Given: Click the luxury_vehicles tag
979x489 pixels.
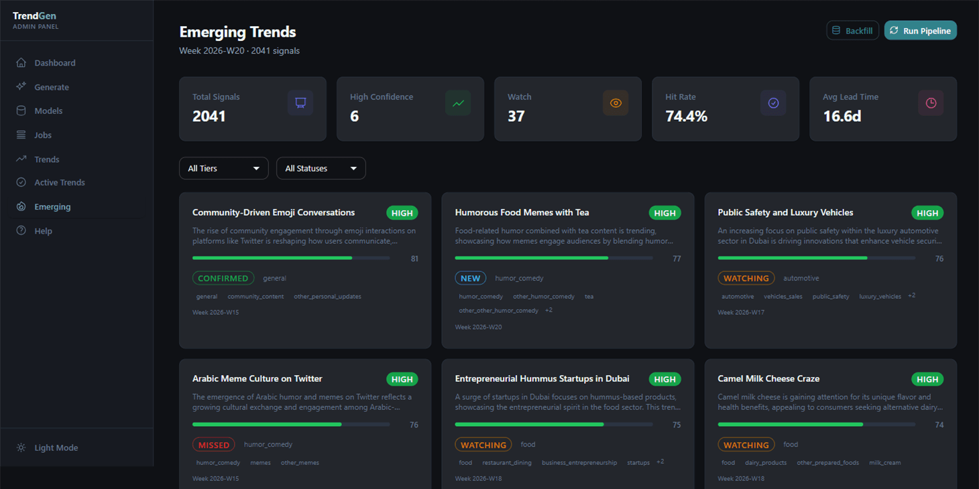Looking at the screenshot, I should (880, 296).
